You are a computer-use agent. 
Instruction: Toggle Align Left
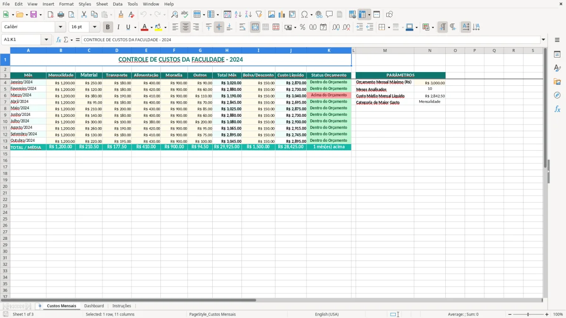(175, 27)
